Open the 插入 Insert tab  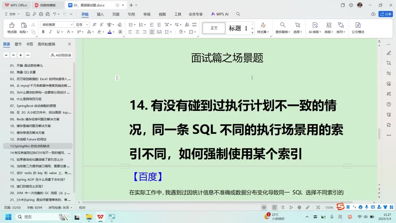[100, 14]
